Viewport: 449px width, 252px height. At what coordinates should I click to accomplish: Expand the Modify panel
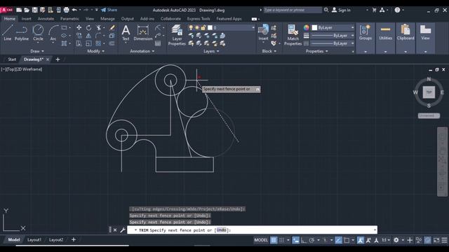click(x=96, y=51)
